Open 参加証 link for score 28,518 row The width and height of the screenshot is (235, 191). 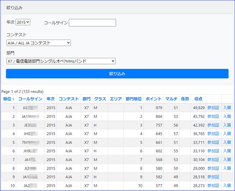coord(213,177)
